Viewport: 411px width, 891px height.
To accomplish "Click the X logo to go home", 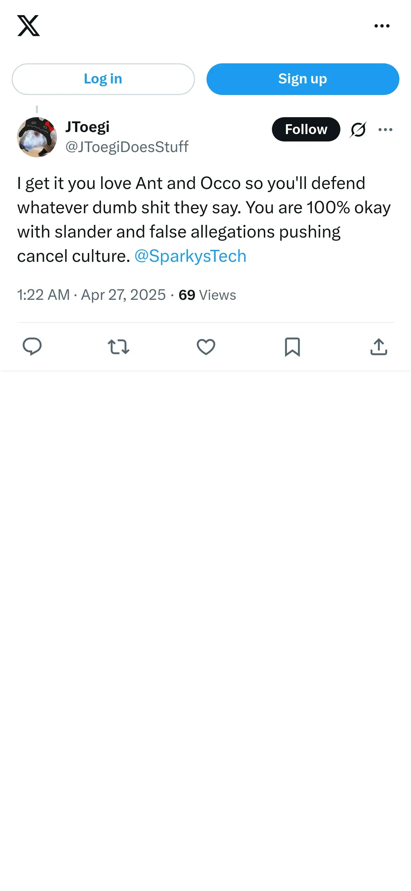I will 28,26.
